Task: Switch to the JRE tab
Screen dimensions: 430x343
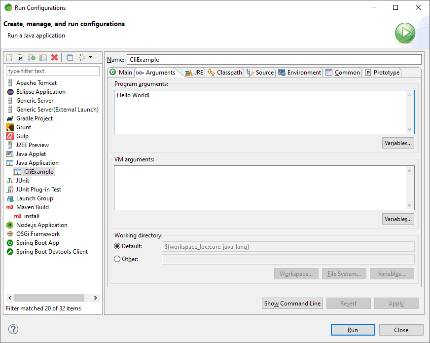Action: tap(194, 73)
